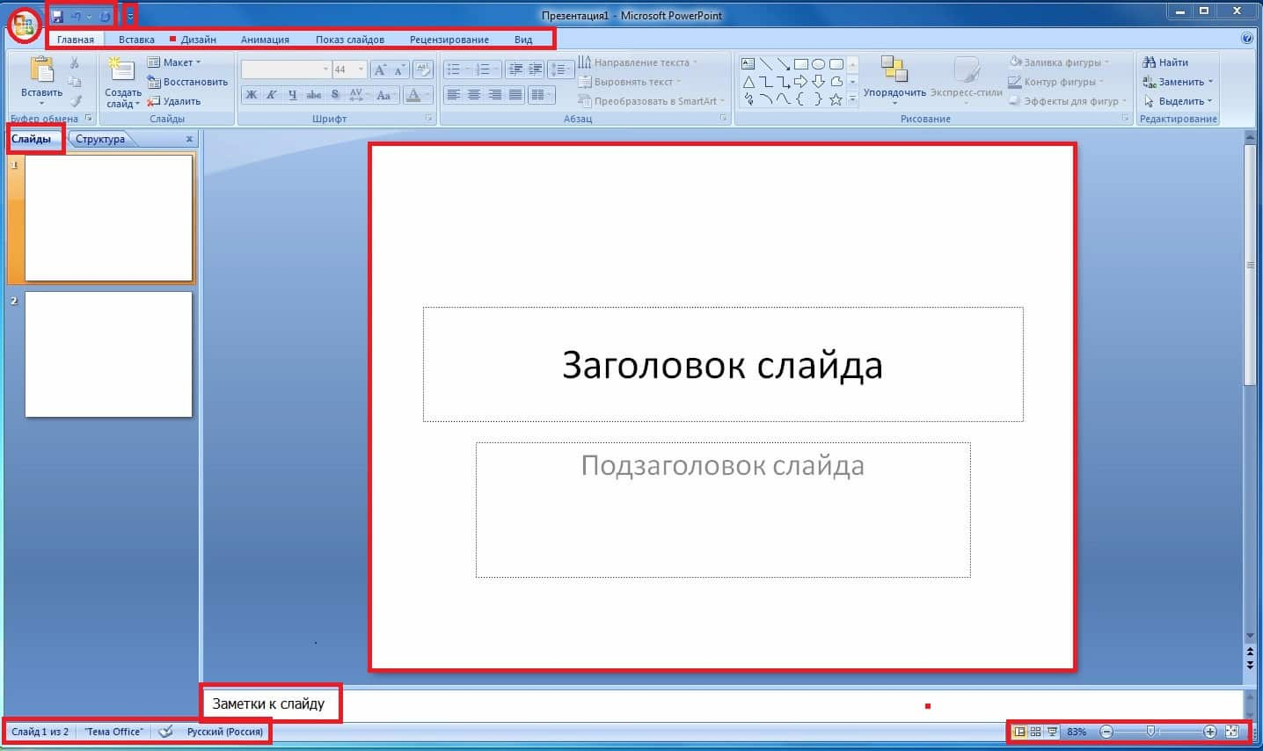Click Выделить select button
This screenshot has height=751, width=1263.
[1178, 101]
